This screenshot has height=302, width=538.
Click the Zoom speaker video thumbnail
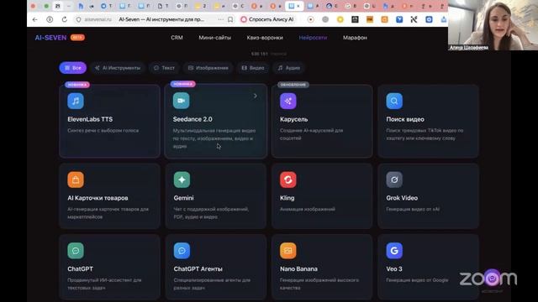coord(493,25)
